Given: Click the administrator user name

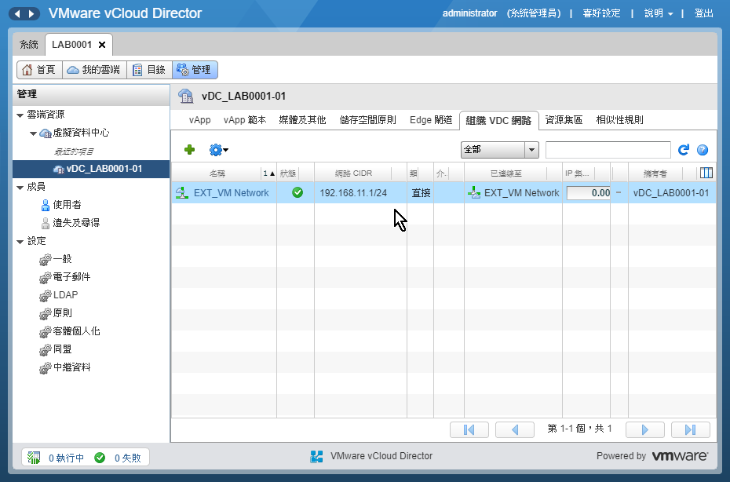Looking at the screenshot, I should (469, 13).
